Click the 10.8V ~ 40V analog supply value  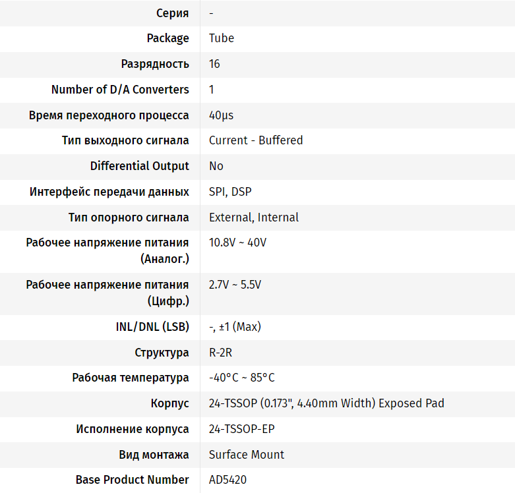pos(237,243)
